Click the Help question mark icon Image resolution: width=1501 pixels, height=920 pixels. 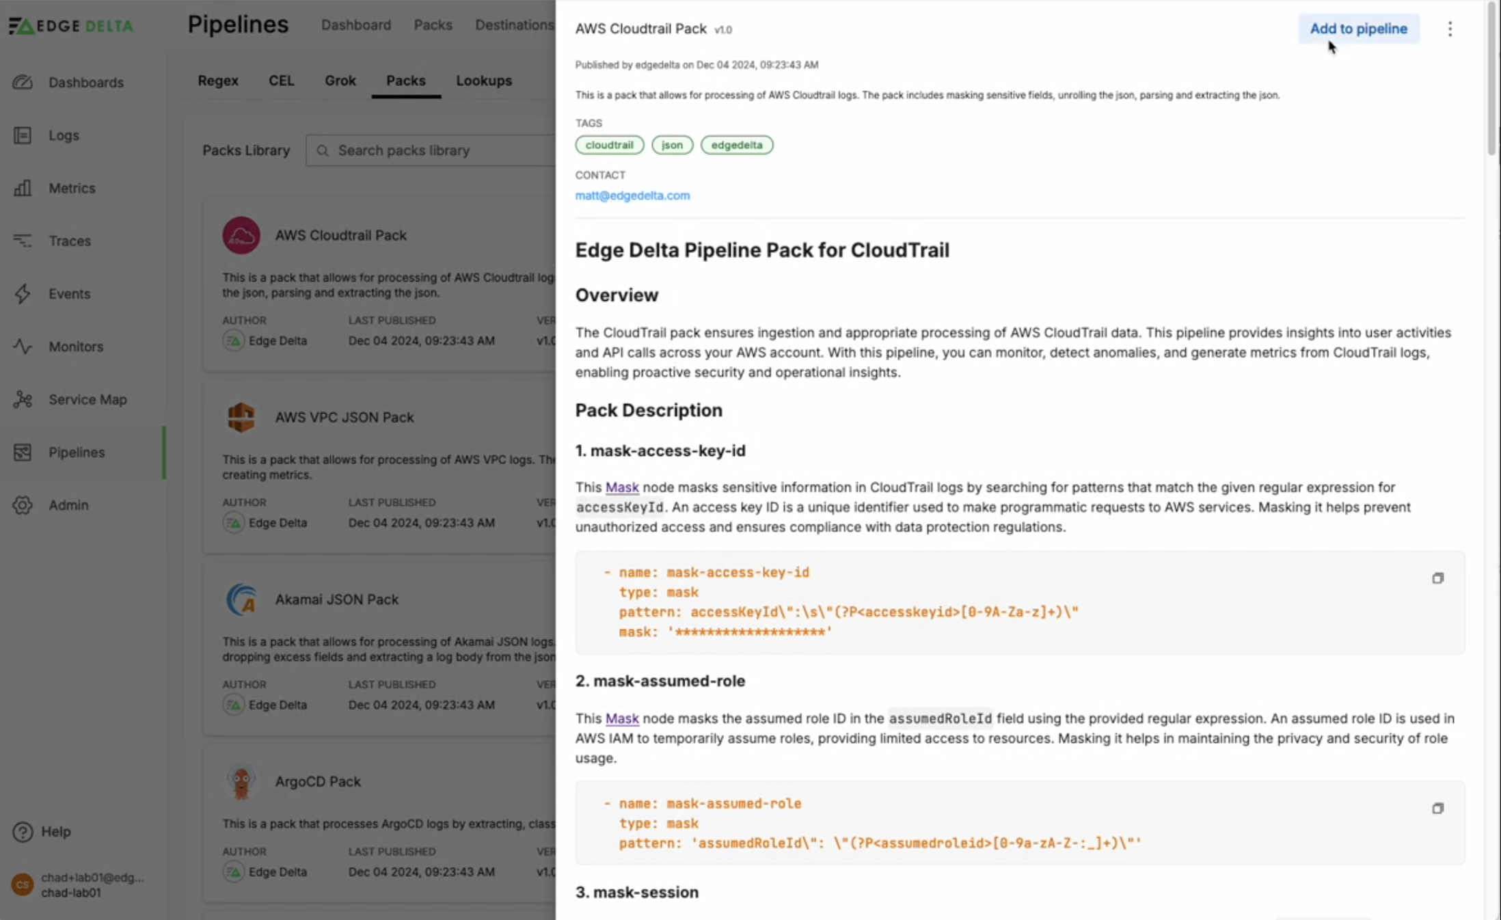(23, 832)
